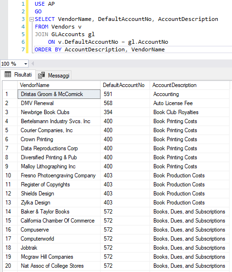Collapse the SELECT statement code block
The width and height of the screenshot is (232, 272).
(x=31, y=19)
